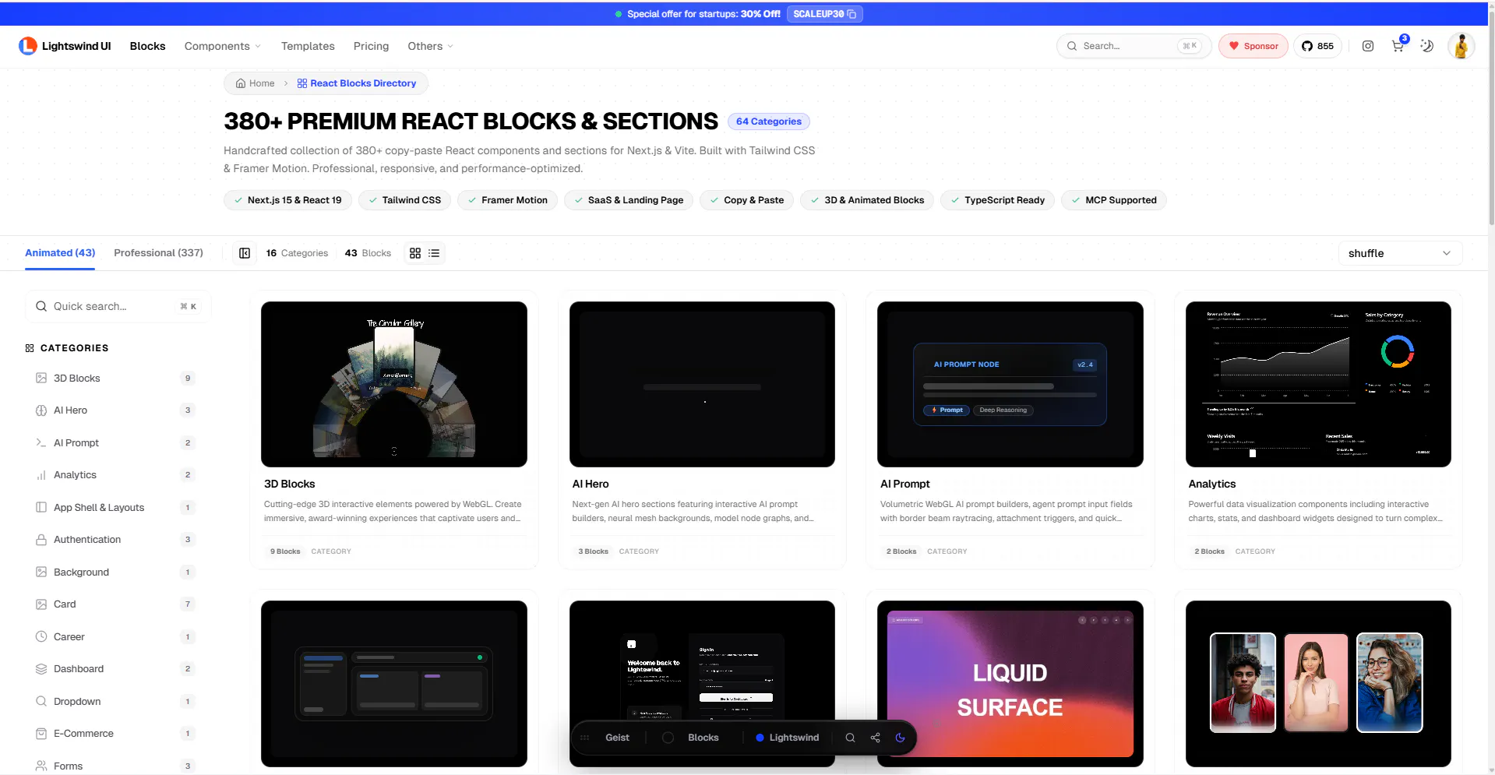
Task: Click the Analytics bar chart icon
Action: coord(41,475)
